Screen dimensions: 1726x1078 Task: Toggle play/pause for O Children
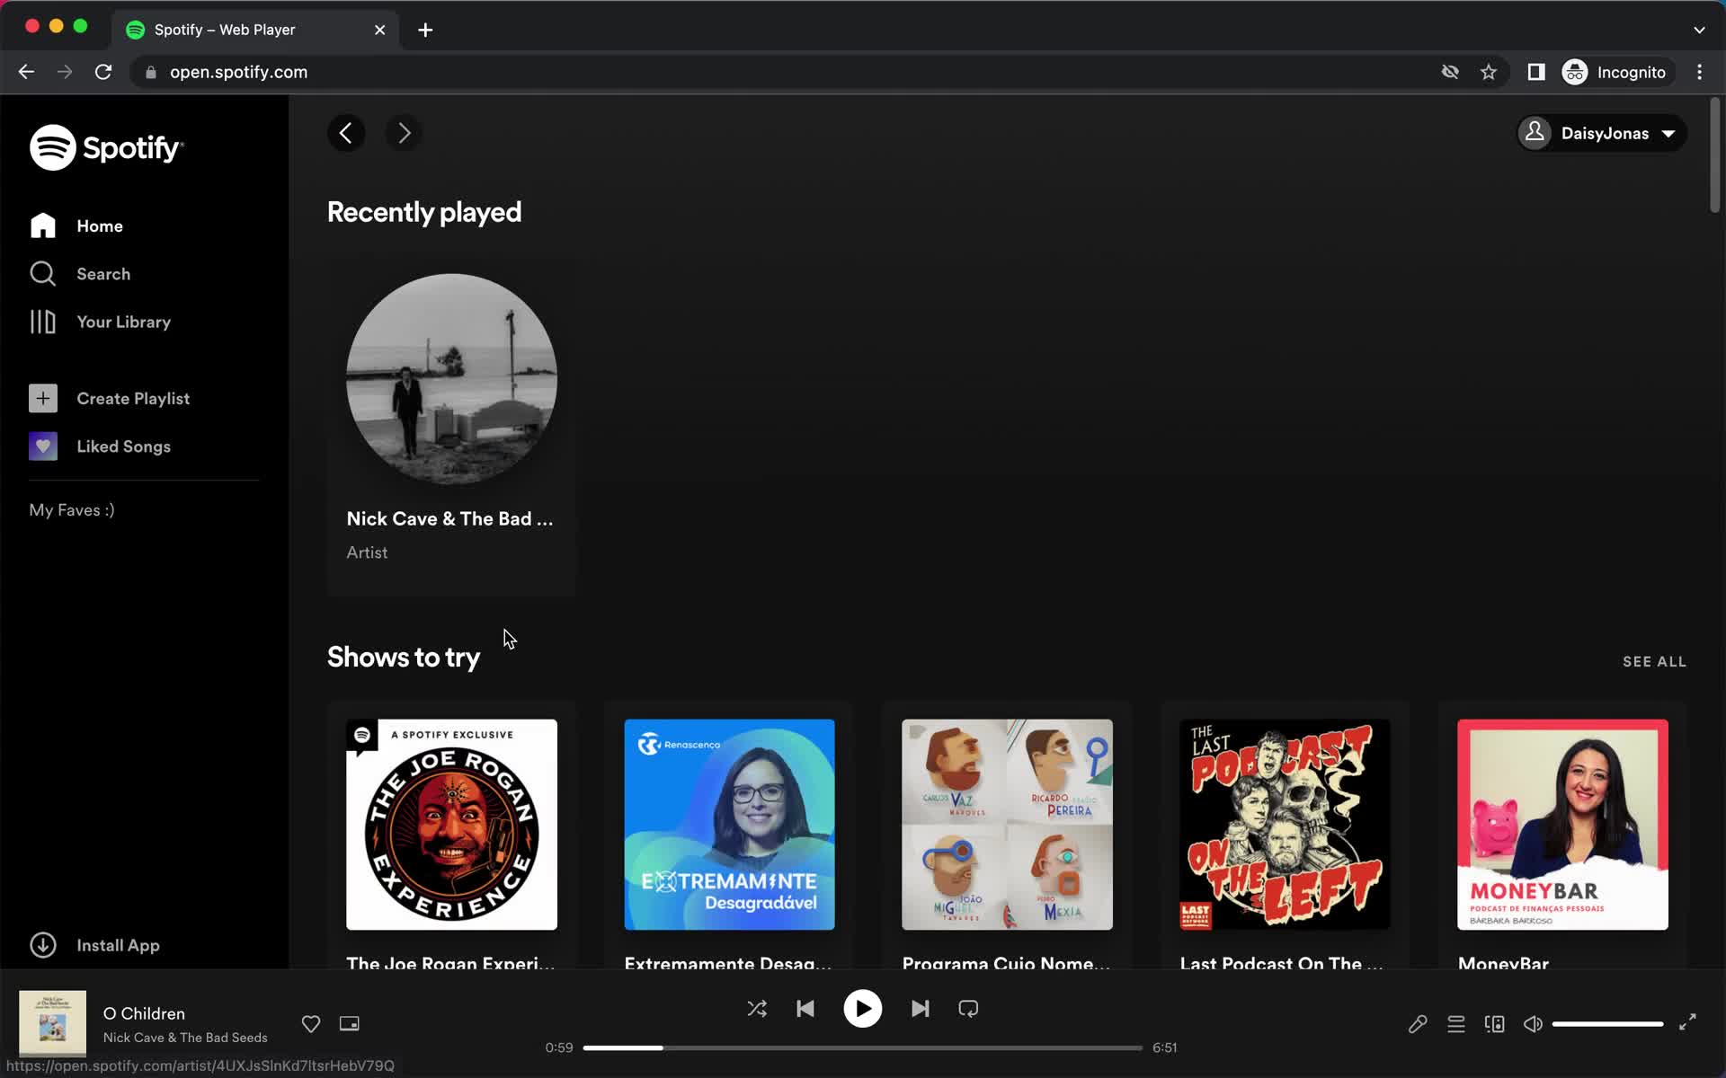click(x=862, y=1009)
